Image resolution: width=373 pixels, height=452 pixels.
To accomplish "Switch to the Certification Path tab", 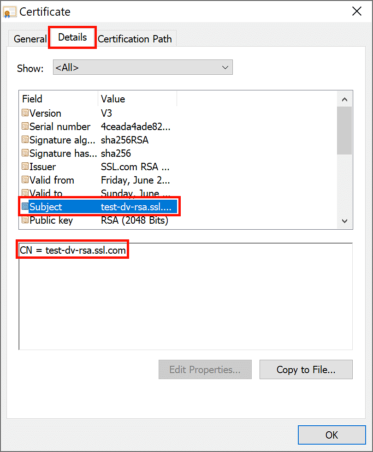I will (x=135, y=39).
